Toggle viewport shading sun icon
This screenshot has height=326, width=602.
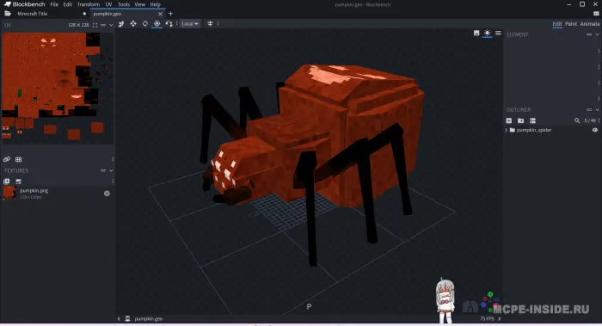[x=488, y=33]
